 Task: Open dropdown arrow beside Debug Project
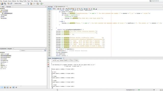(x=39, y=4)
